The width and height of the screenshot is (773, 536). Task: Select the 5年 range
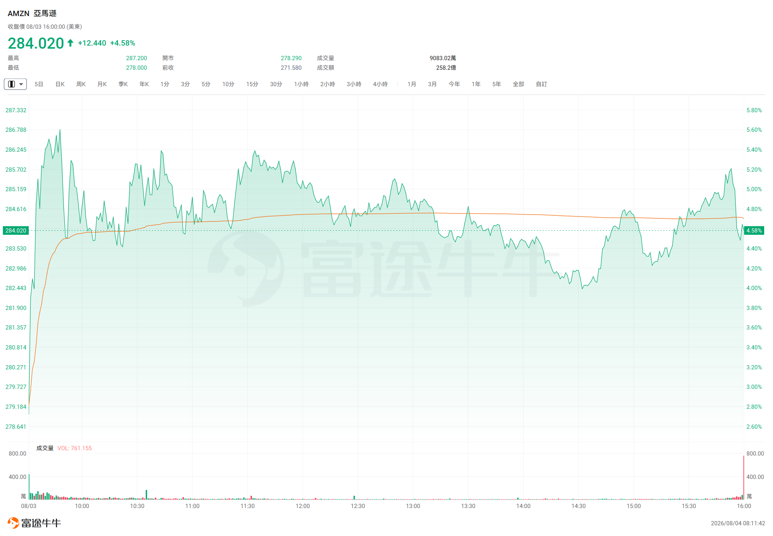[x=497, y=84]
